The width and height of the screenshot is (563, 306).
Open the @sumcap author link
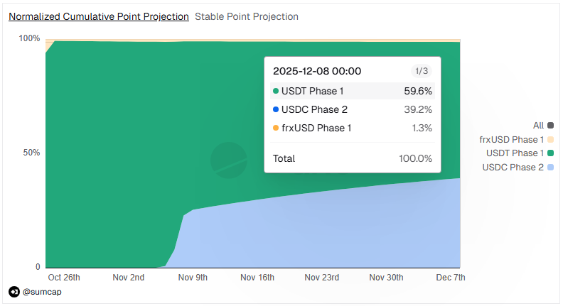coord(42,292)
